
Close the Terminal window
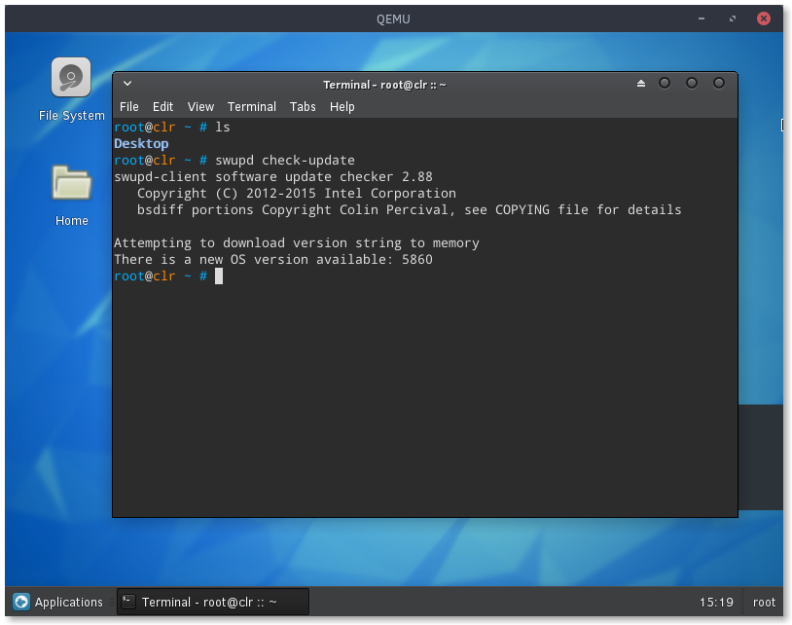[x=718, y=84]
